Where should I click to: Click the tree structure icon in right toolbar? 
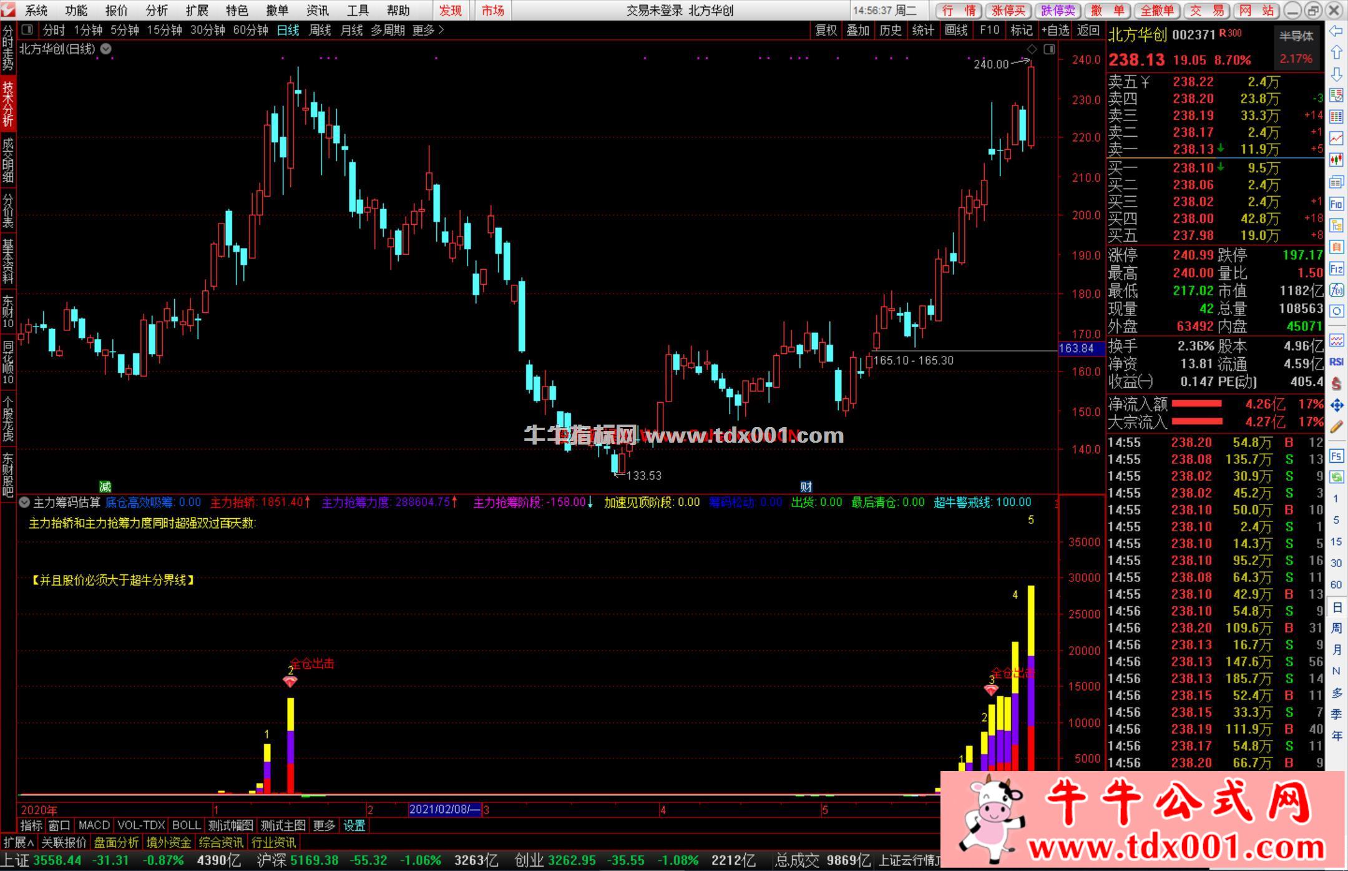[x=1336, y=225]
